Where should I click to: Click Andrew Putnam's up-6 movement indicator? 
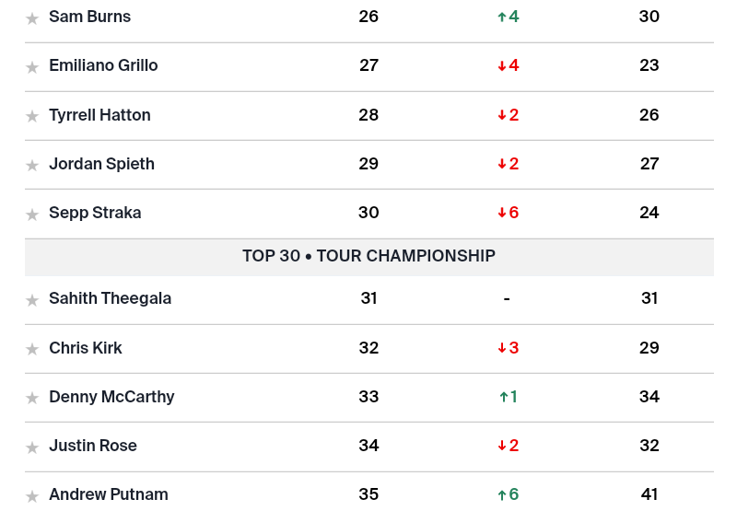(508, 494)
